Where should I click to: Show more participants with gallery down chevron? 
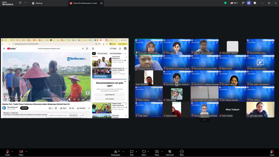pyautogui.click(x=205, y=120)
